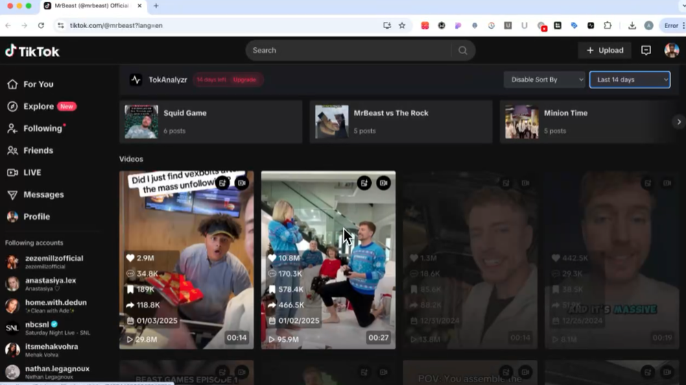
Task: Open the 12/31/2024 video
Action: click(x=470, y=260)
